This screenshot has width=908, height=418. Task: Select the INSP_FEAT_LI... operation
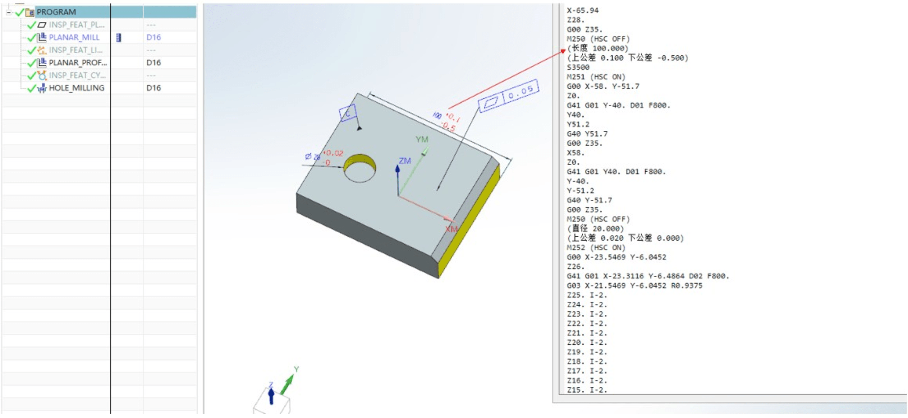pos(75,50)
